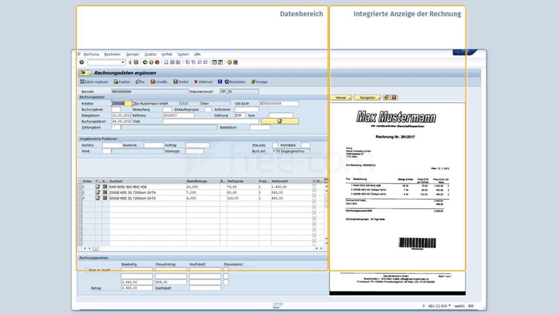Select the Print icon in the standard toolbar
559x314 pixels.
[x=165, y=62]
